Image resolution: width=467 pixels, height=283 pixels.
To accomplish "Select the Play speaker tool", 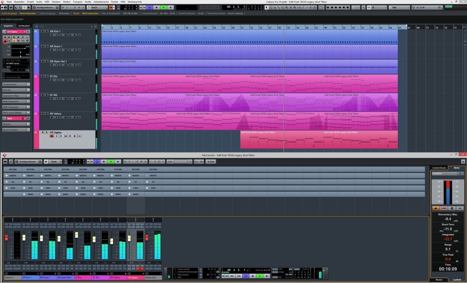I will pyautogui.click(x=311, y=7).
